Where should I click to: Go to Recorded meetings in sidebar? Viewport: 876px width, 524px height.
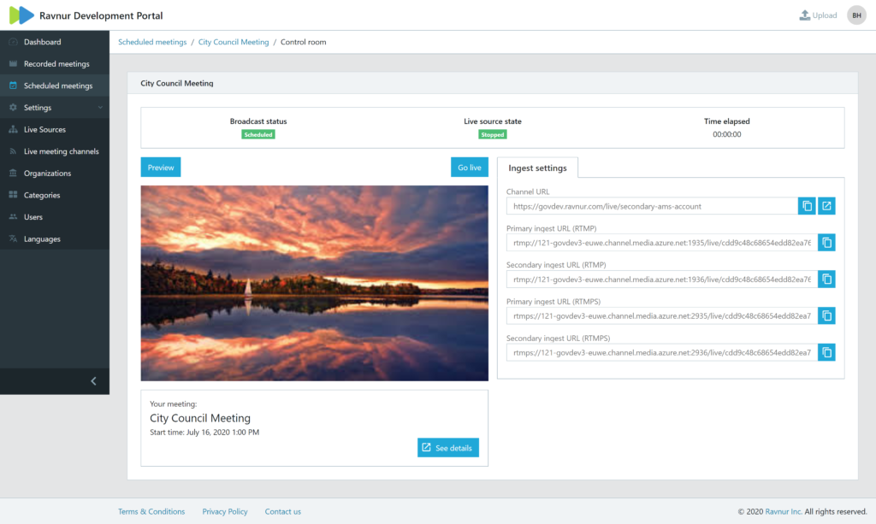[x=56, y=64]
